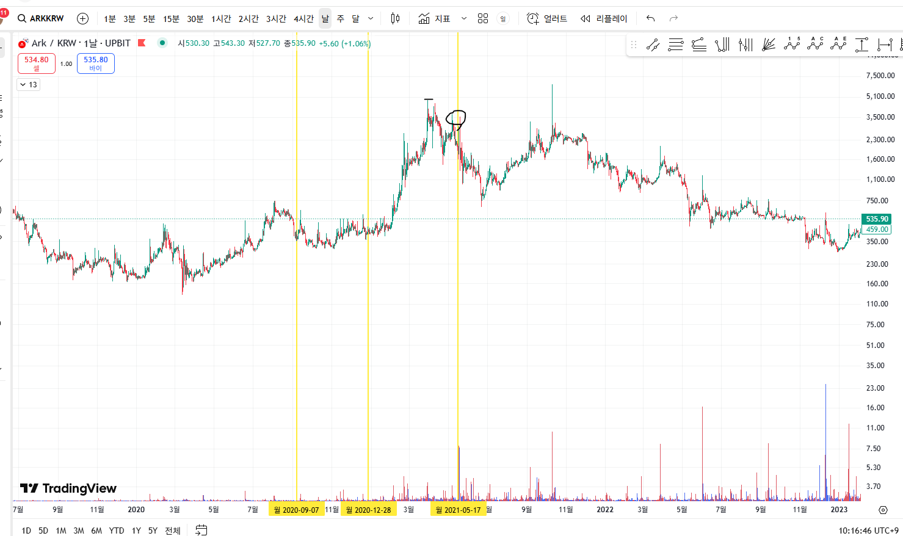This screenshot has width=903, height=536.
Task: Click the red flag next to UPBIT
Action: pyautogui.click(x=142, y=43)
